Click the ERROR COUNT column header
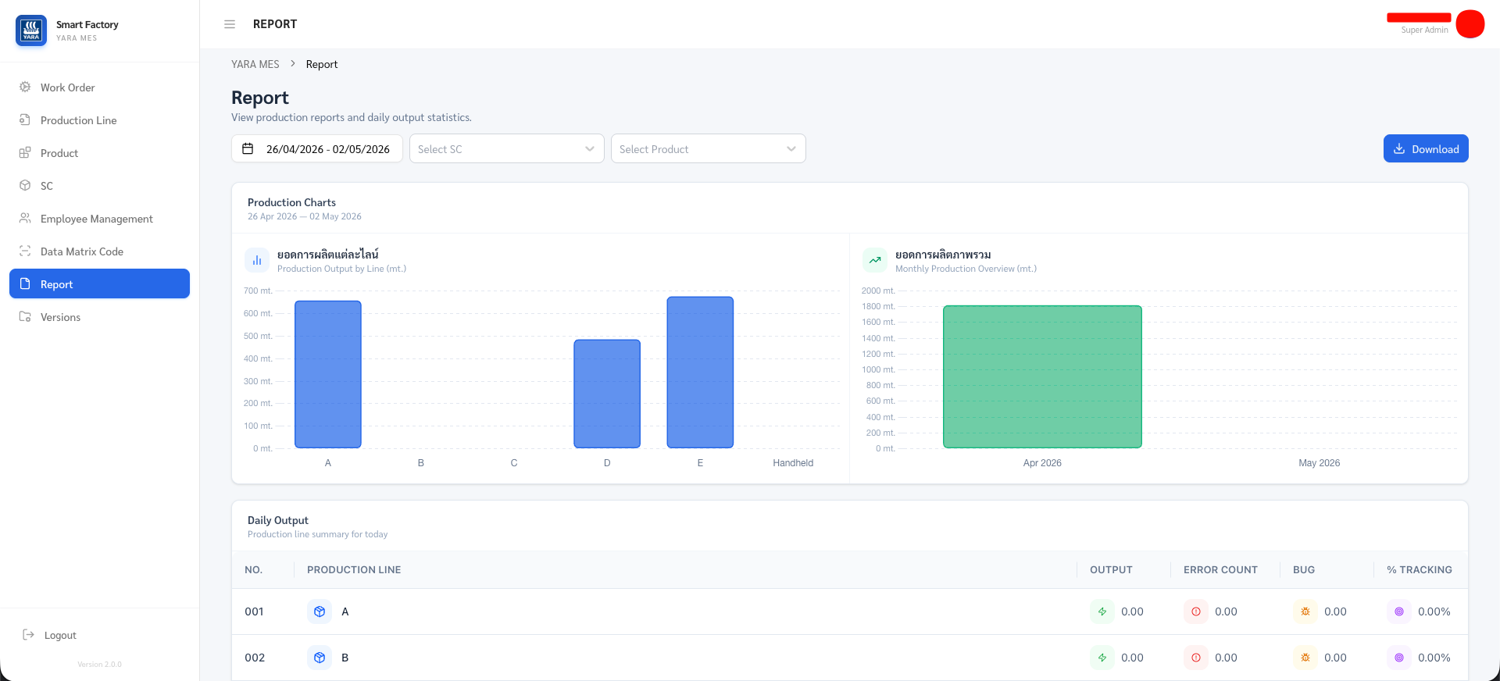 click(1220, 570)
